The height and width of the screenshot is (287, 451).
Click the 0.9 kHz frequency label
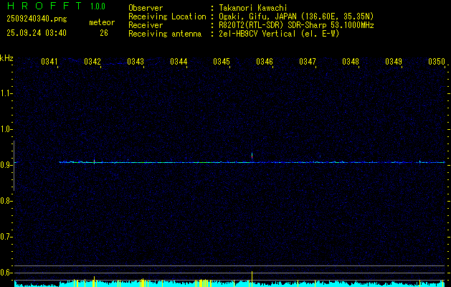pyautogui.click(x=6, y=165)
